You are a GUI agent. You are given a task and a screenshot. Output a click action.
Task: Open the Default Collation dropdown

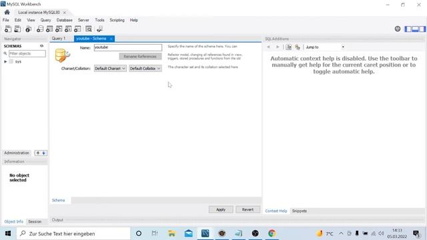tap(145, 68)
